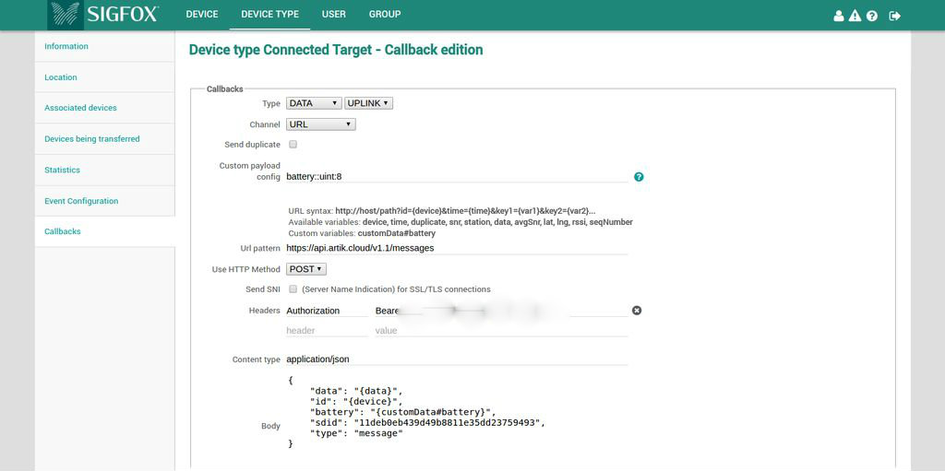This screenshot has width=945, height=471.
Task: Open custom payload config help icon
Action: tap(639, 176)
